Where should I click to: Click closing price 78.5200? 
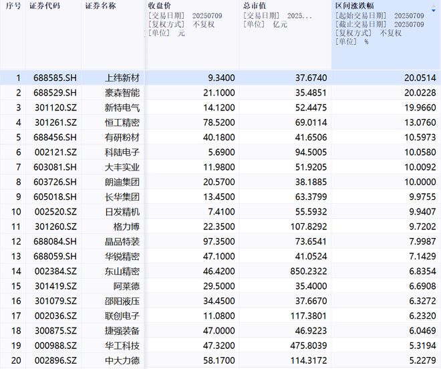[x=219, y=122]
